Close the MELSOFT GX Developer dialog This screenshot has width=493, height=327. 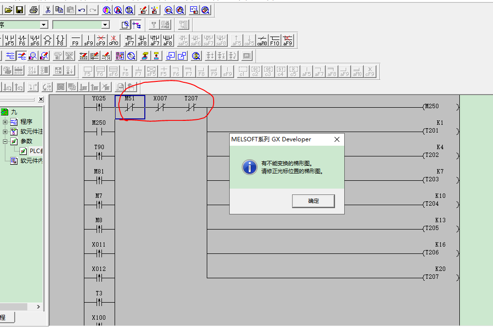tap(336, 139)
